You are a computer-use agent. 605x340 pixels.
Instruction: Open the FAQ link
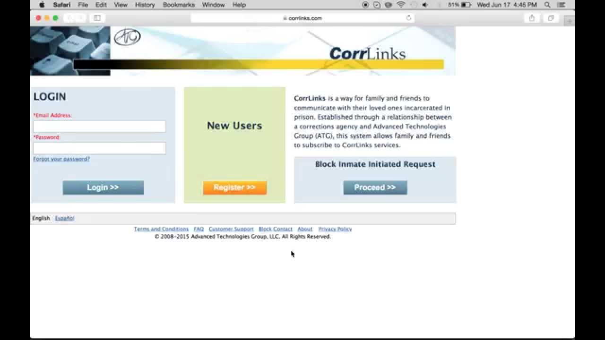[199, 229]
